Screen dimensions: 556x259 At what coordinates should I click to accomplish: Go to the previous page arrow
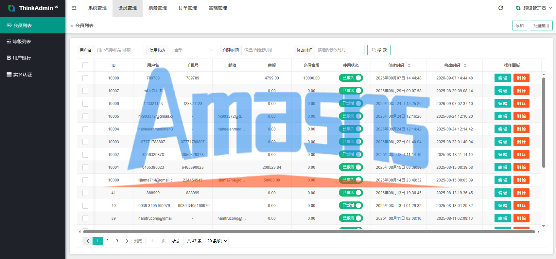point(88,241)
